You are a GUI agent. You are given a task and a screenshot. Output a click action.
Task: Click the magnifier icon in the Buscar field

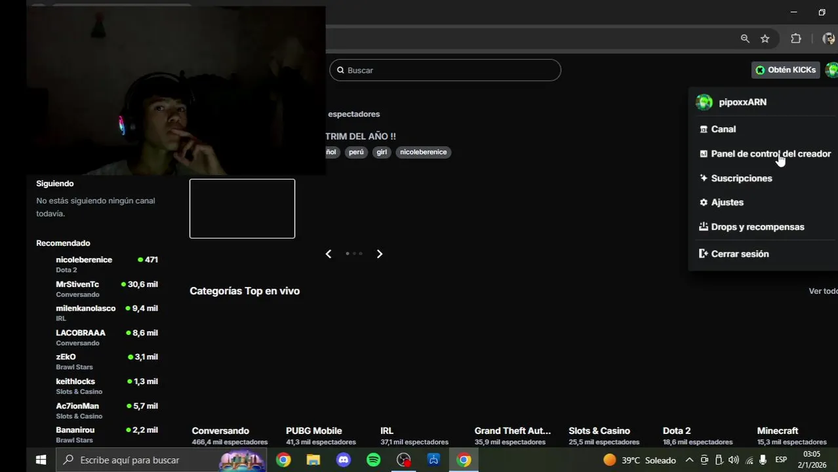[x=340, y=70]
